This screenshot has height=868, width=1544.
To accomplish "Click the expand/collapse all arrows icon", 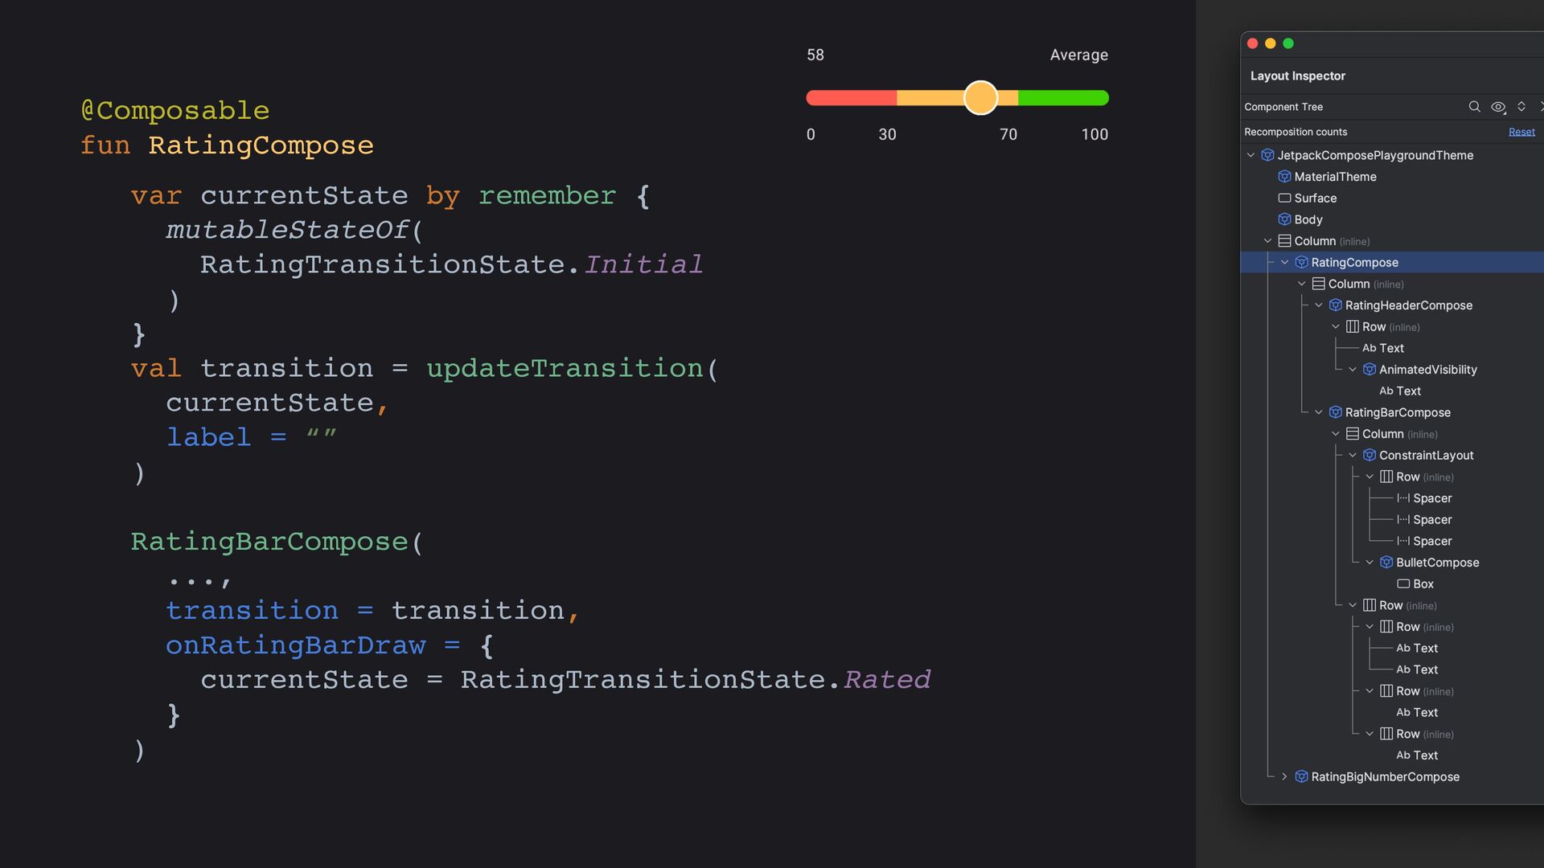I will point(1521,107).
